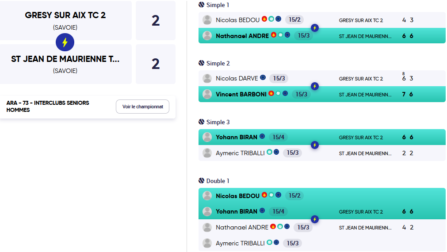Open Nathanael ANDRE's profile in Simple 1
The height and width of the screenshot is (252, 447).
pos(242,36)
